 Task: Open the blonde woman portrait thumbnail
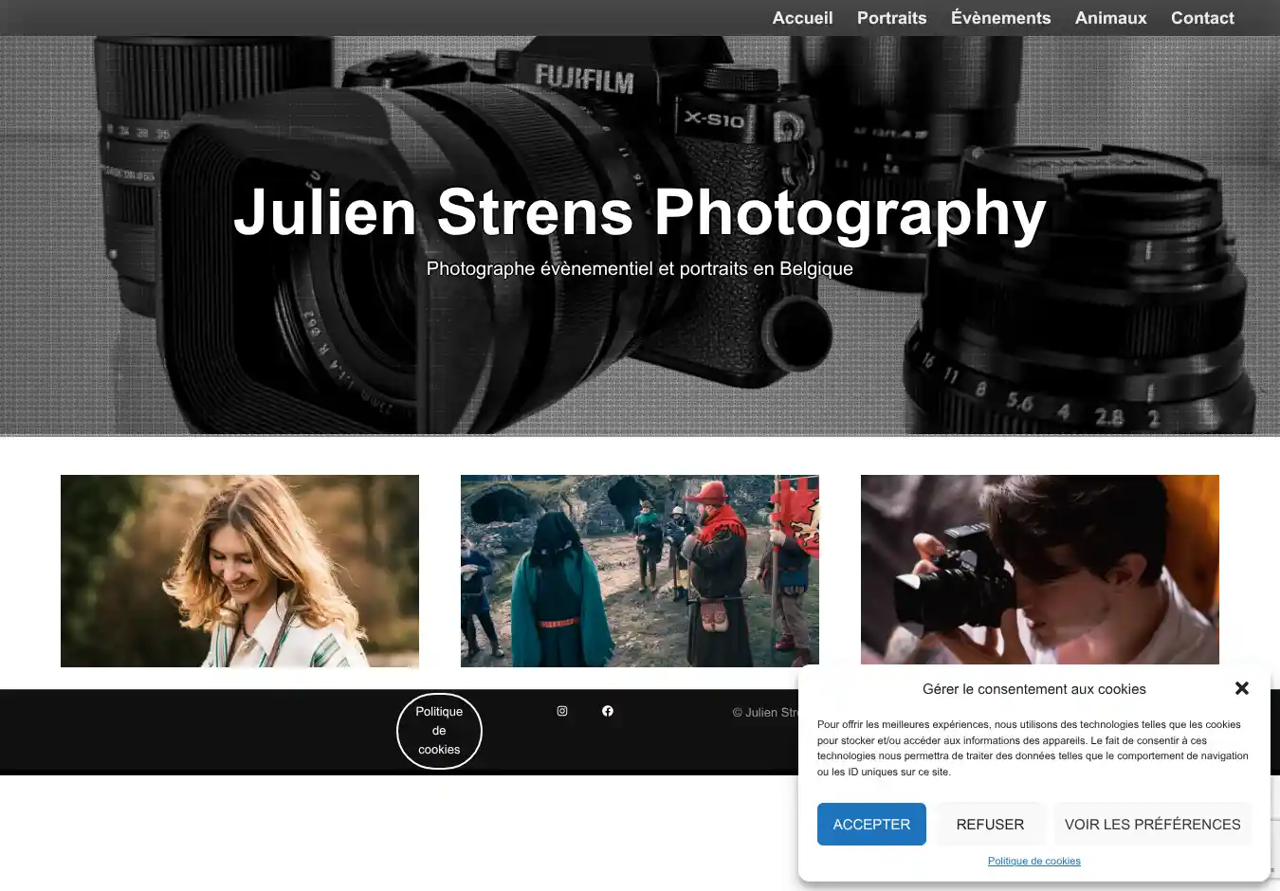pyautogui.click(x=240, y=571)
